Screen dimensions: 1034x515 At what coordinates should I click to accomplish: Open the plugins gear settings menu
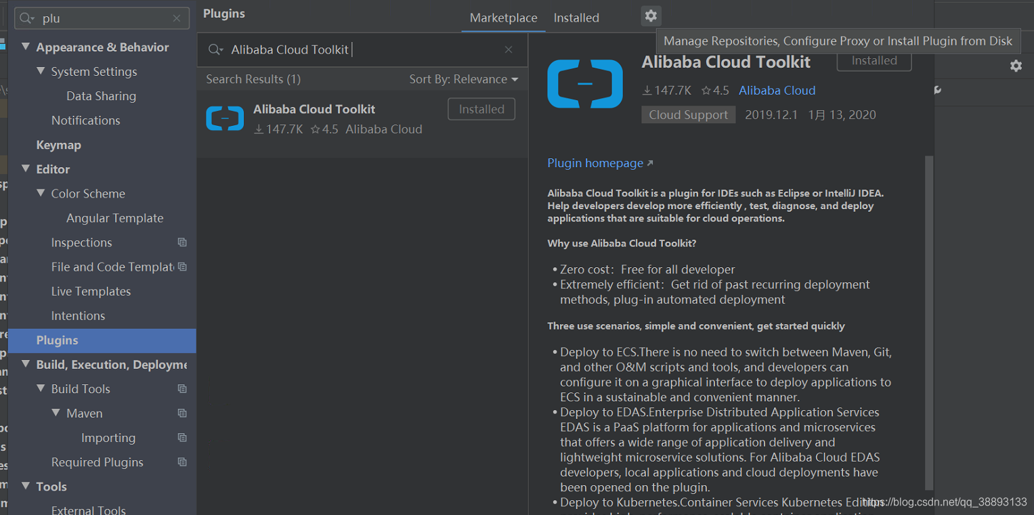point(650,16)
